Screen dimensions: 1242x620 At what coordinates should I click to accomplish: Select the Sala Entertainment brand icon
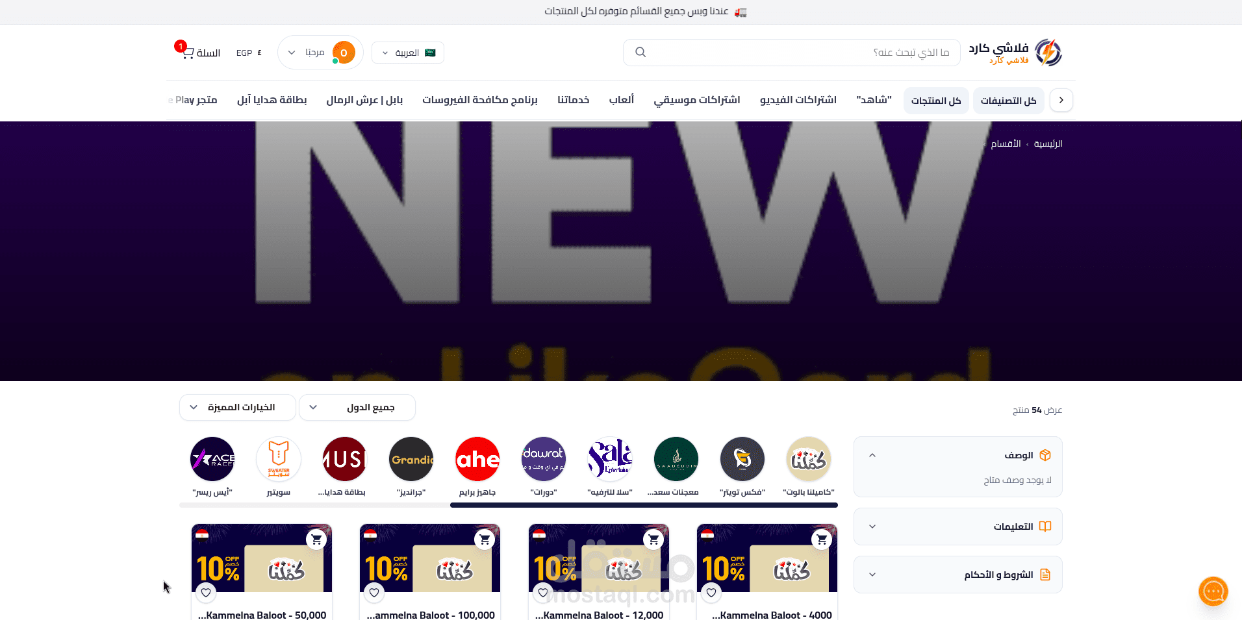coord(610,459)
